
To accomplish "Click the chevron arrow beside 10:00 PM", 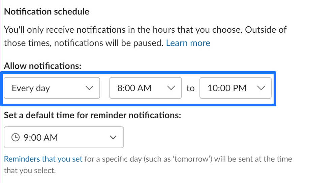I will click(x=261, y=88).
